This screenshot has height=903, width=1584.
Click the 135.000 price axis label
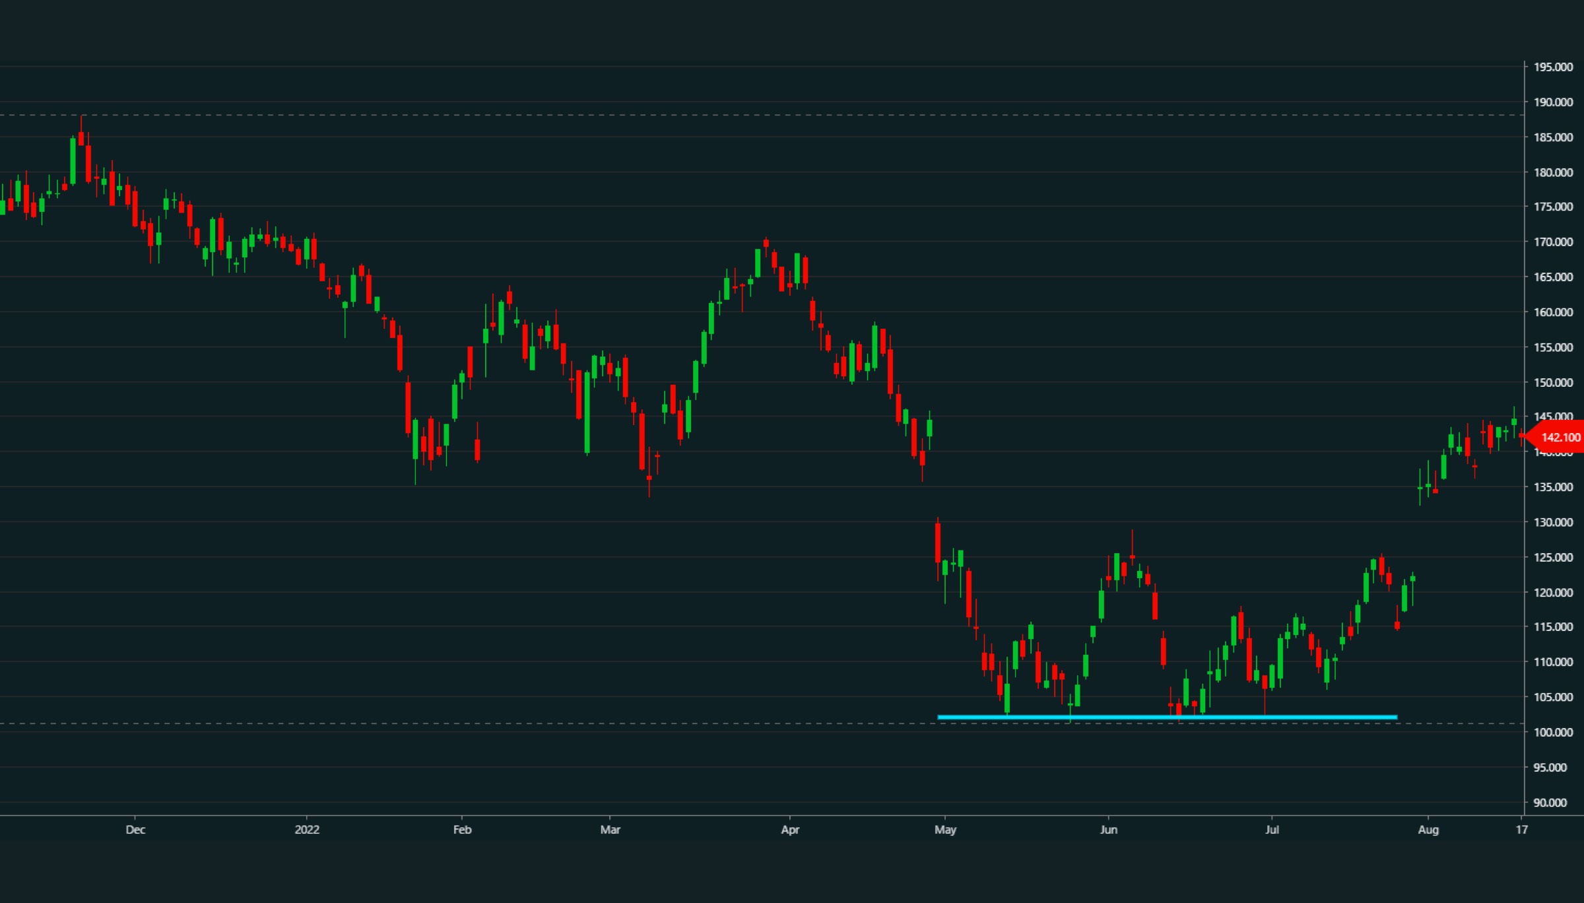1553,487
